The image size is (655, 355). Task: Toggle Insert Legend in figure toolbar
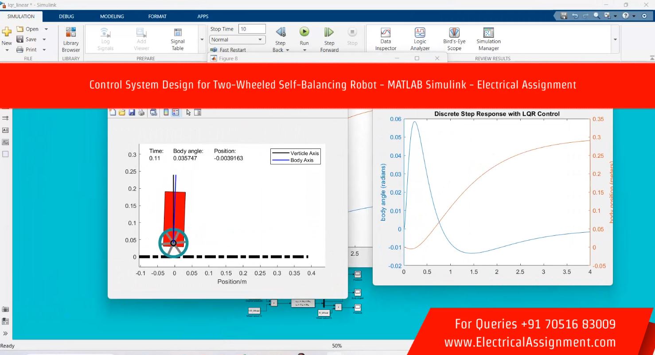point(175,113)
